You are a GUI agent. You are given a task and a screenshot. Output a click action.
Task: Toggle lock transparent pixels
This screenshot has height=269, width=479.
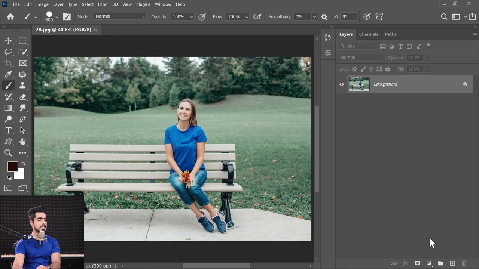tap(355, 69)
